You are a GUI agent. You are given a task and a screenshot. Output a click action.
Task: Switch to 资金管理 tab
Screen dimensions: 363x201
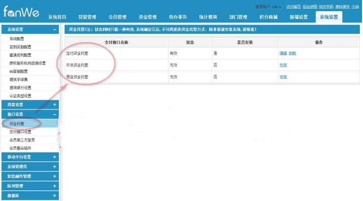147,17
